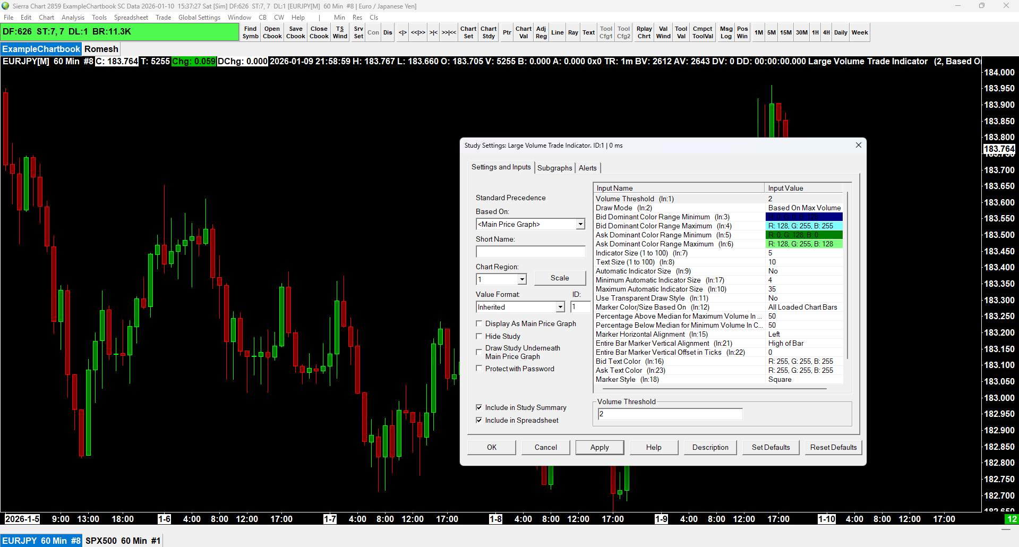Image resolution: width=1019 pixels, height=547 pixels.
Task: Click the Rplay Chrt toolbar button
Action: coord(644,32)
